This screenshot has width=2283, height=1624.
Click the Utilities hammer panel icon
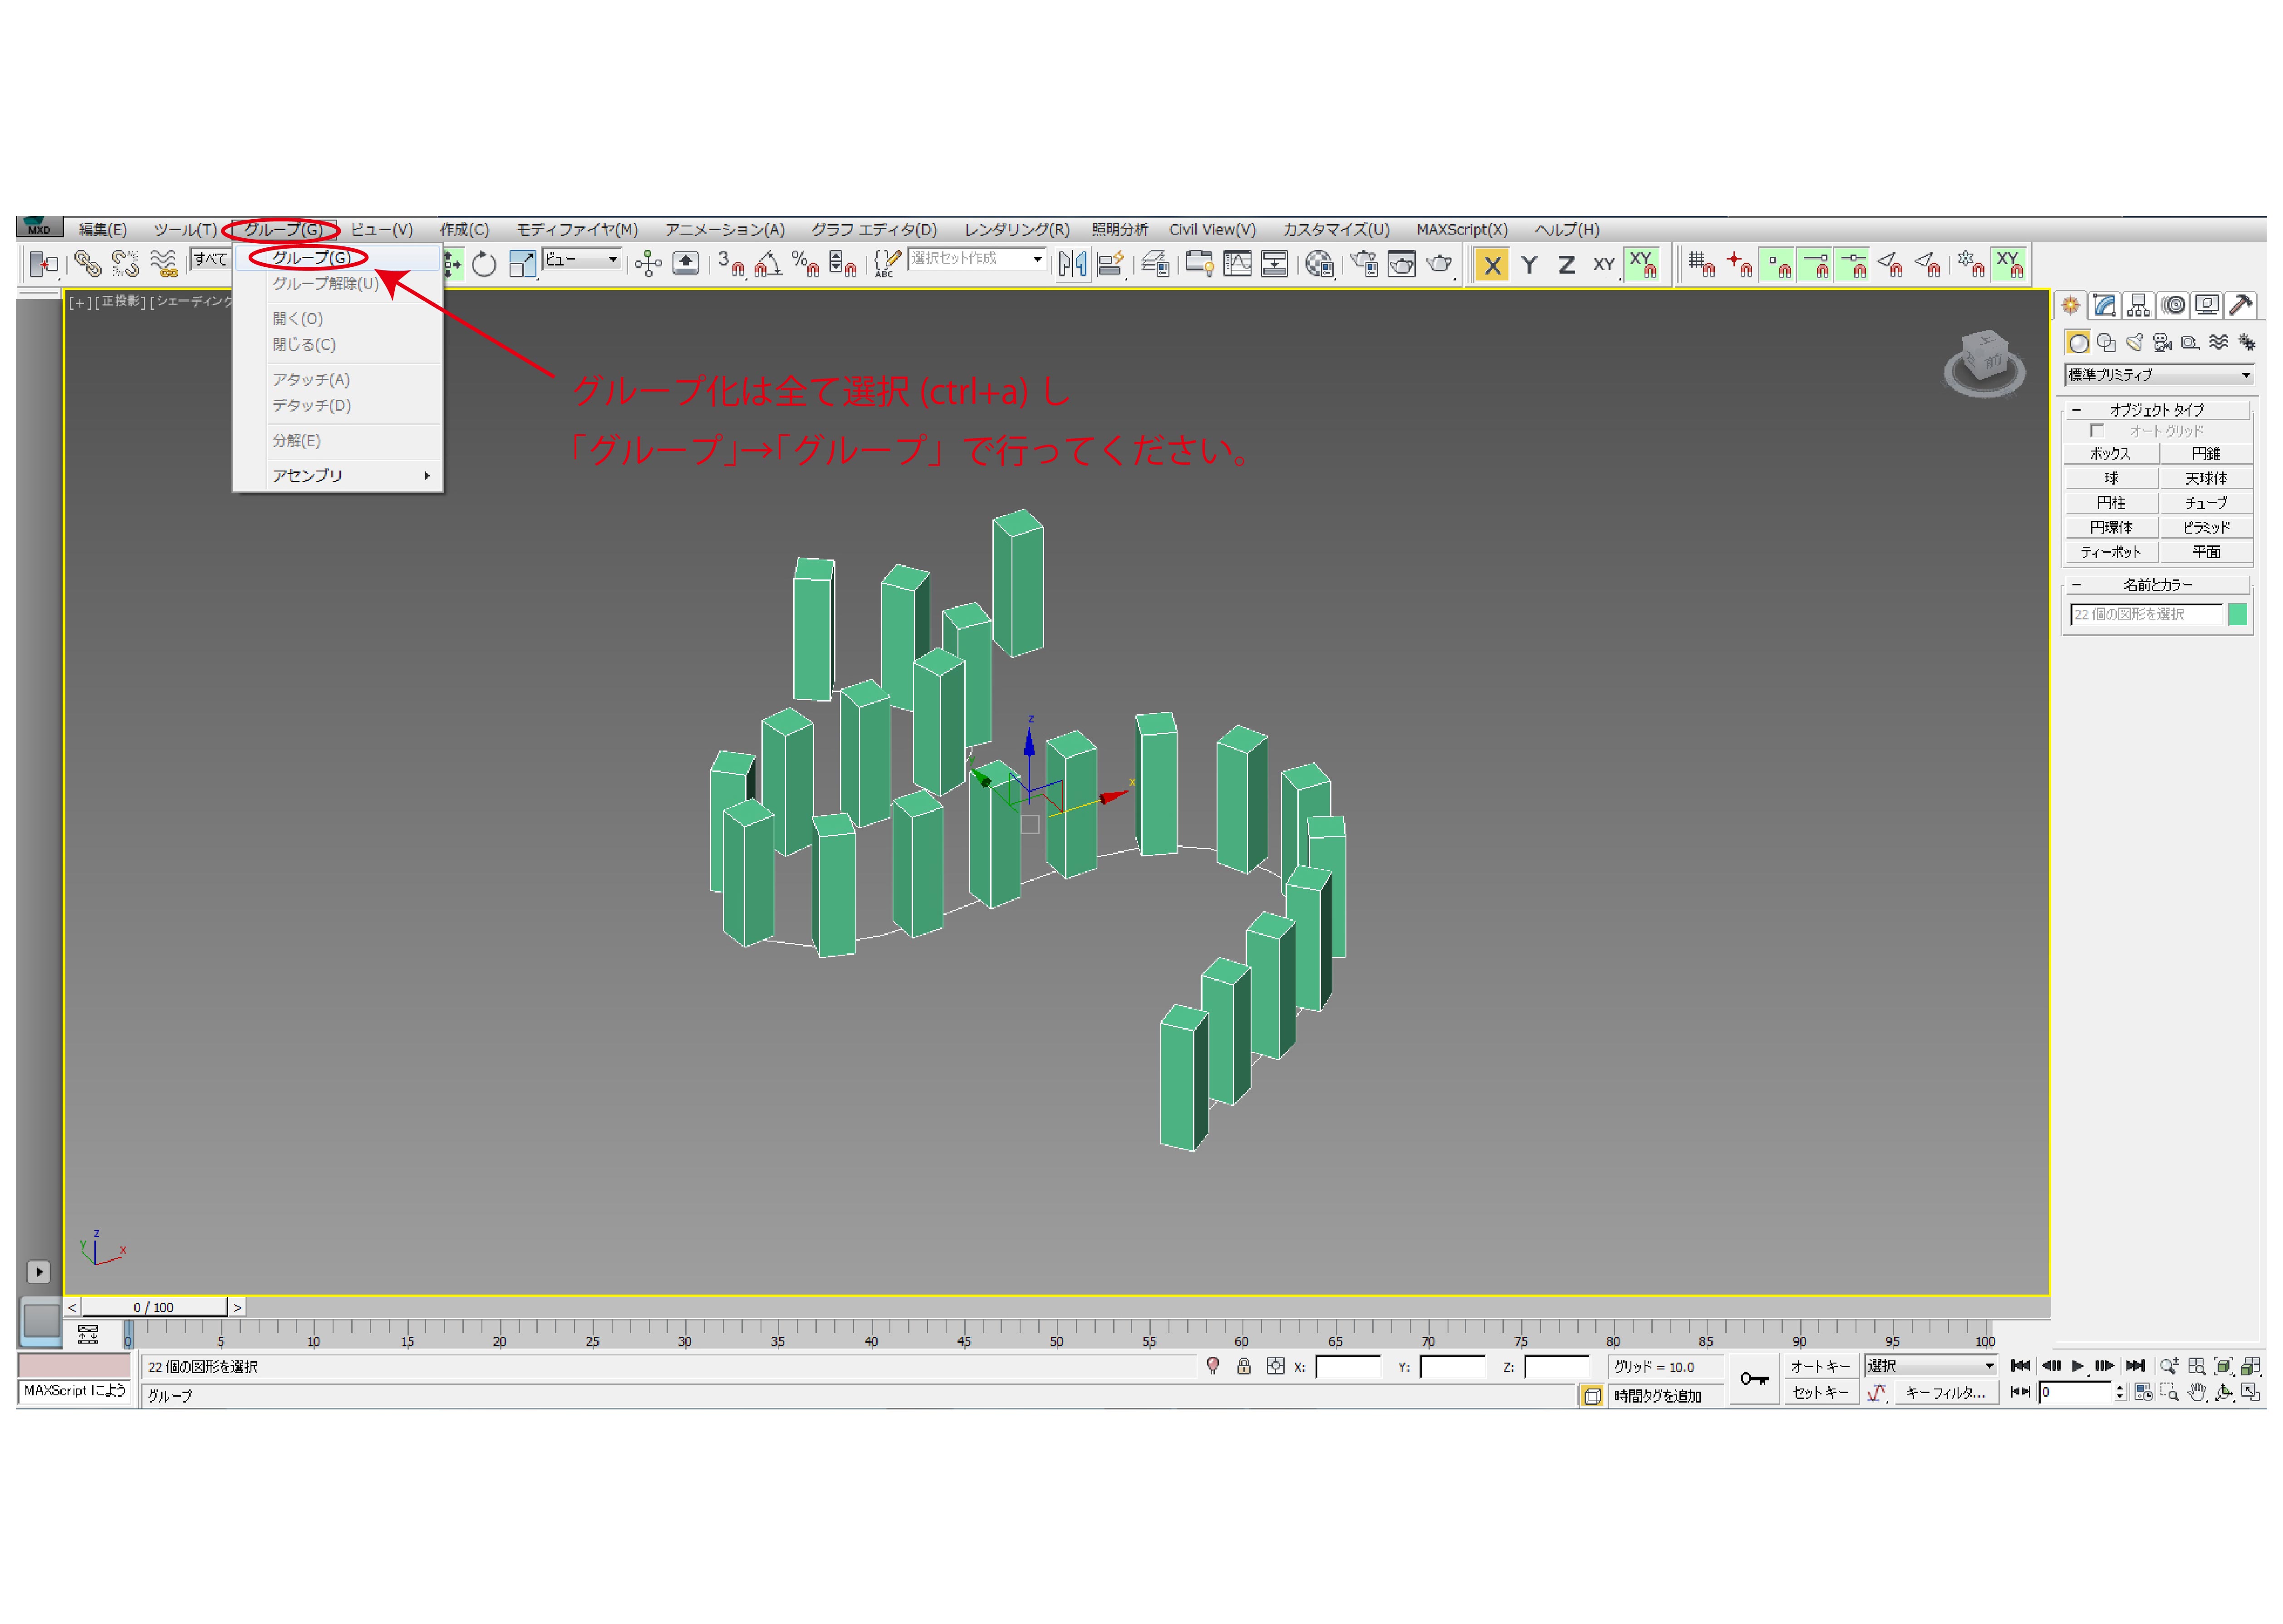click(2241, 305)
